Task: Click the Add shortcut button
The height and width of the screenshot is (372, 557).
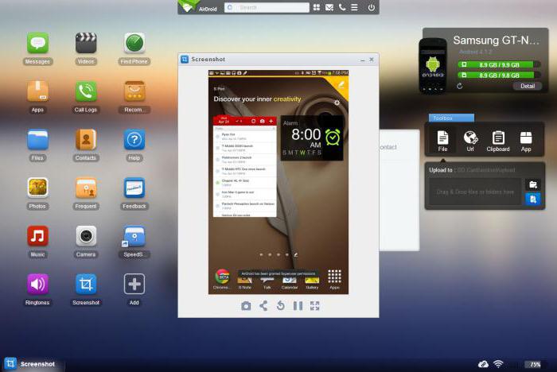Action: [x=134, y=285]
